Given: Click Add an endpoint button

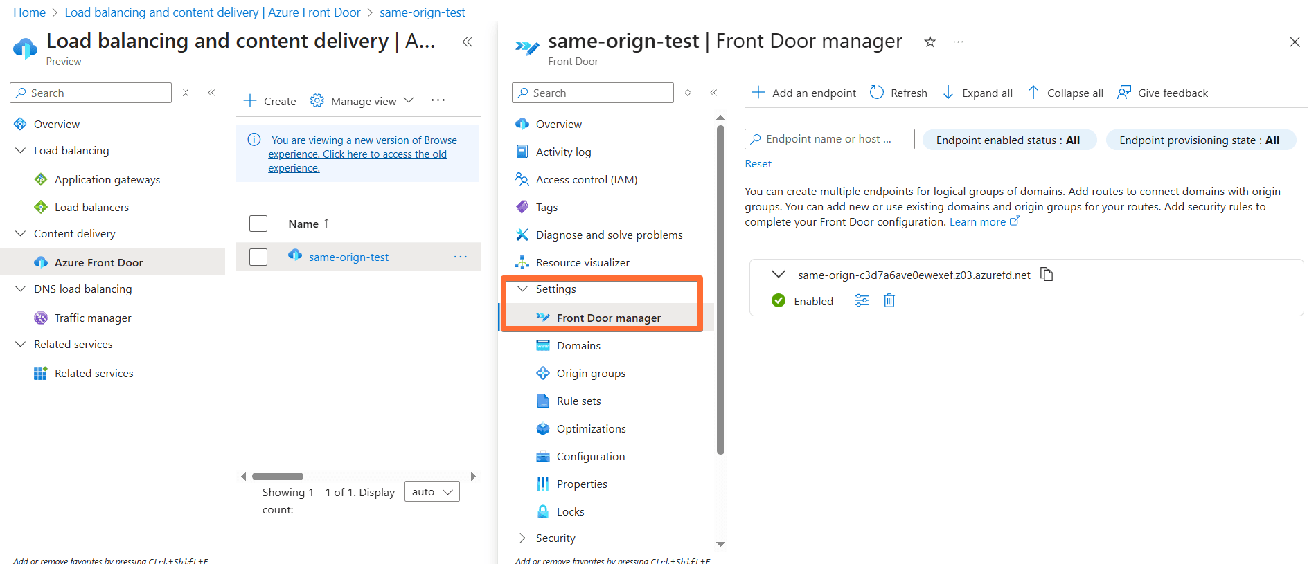Looking at the screenshot, I should tap(804, 93).
